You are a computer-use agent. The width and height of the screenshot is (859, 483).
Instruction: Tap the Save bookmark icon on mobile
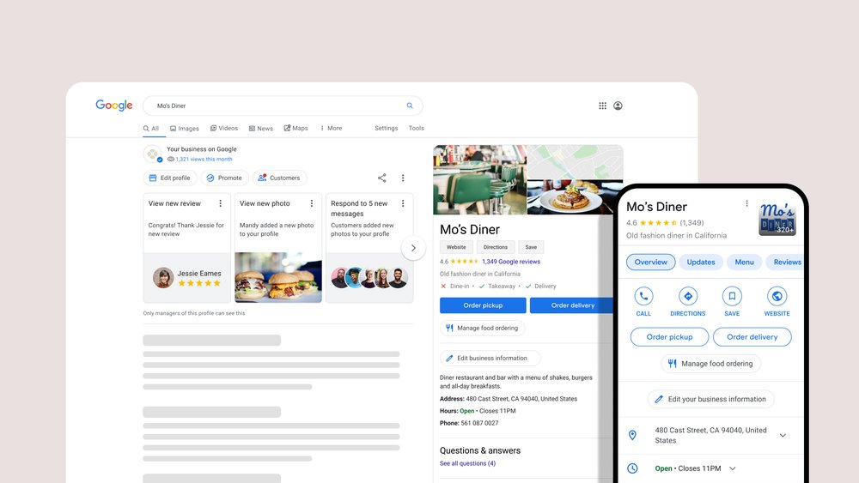pyautogui.click(x=732, y=296)
